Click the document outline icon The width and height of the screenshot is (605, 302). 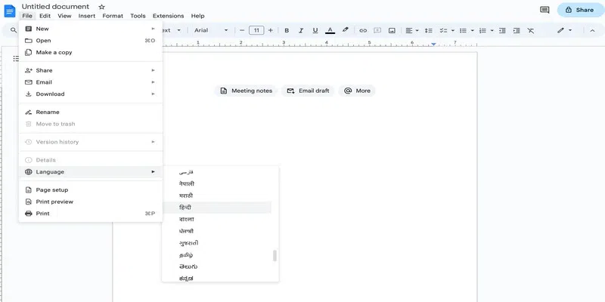[16, 59]
